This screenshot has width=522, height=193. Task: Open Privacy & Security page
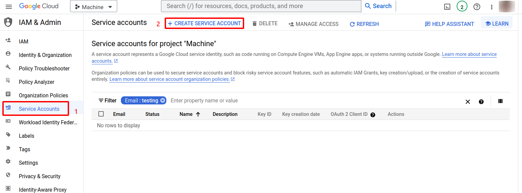pyautogui.click(x=40, y=176)
